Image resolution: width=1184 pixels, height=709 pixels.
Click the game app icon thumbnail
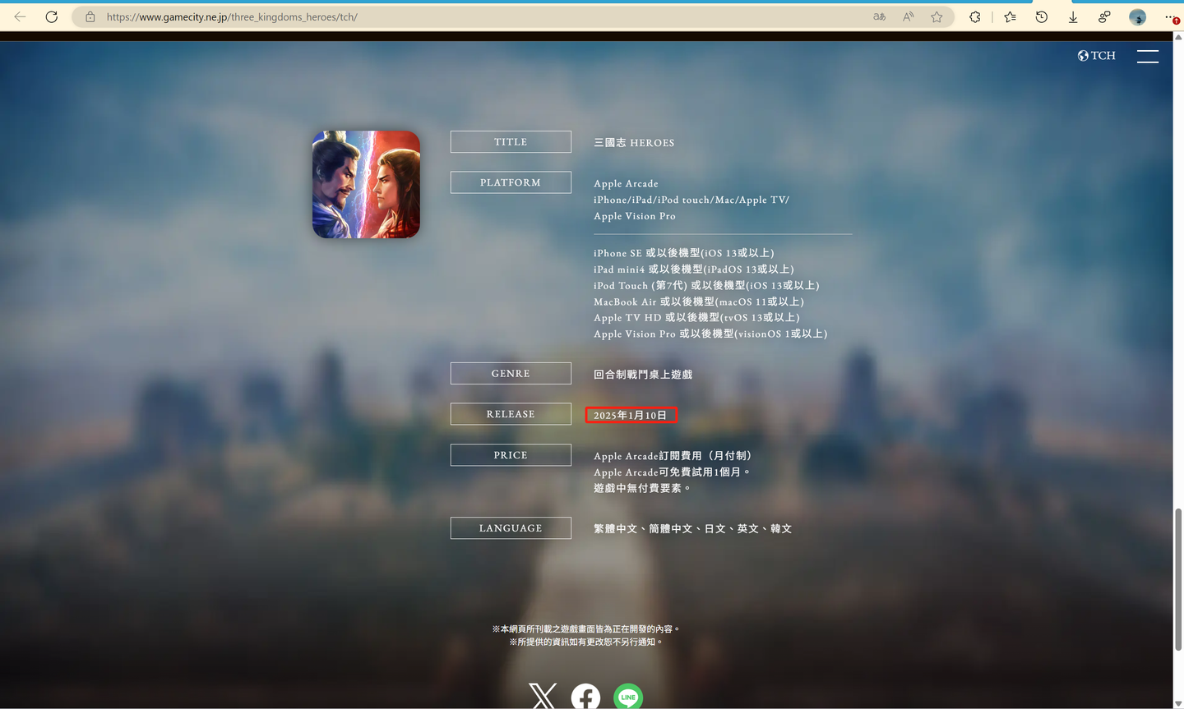click(x=366, y=185)
